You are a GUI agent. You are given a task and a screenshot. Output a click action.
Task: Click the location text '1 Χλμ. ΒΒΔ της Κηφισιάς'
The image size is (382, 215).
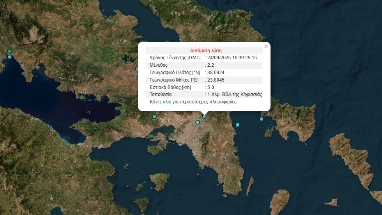click(x=235, y=94)
